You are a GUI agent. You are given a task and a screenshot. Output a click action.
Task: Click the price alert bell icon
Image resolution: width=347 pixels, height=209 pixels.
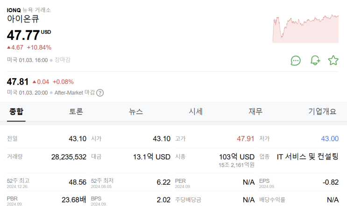(x=315, y=60)
